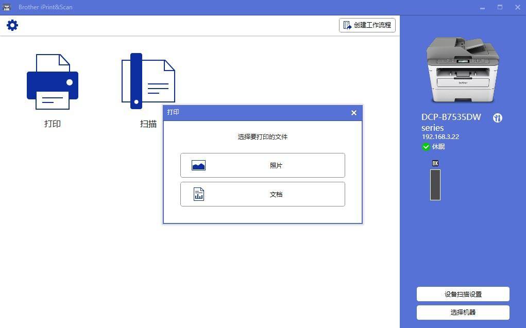
Task: Click 选择机器 to select a machine
Action: 462,313
